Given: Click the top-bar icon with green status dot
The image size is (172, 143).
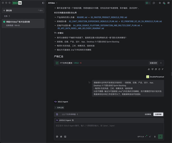Looking at the screenshot, I should pyautogui.click(x=164, y=3).
